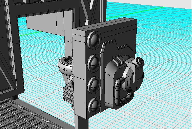
Task: Select the bottom dome stud on the panel
Action: pos(94,106)
